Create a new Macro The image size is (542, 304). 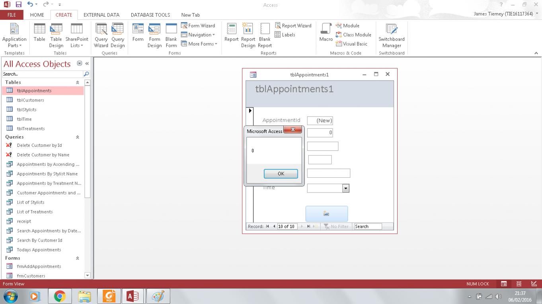point(326,33)
